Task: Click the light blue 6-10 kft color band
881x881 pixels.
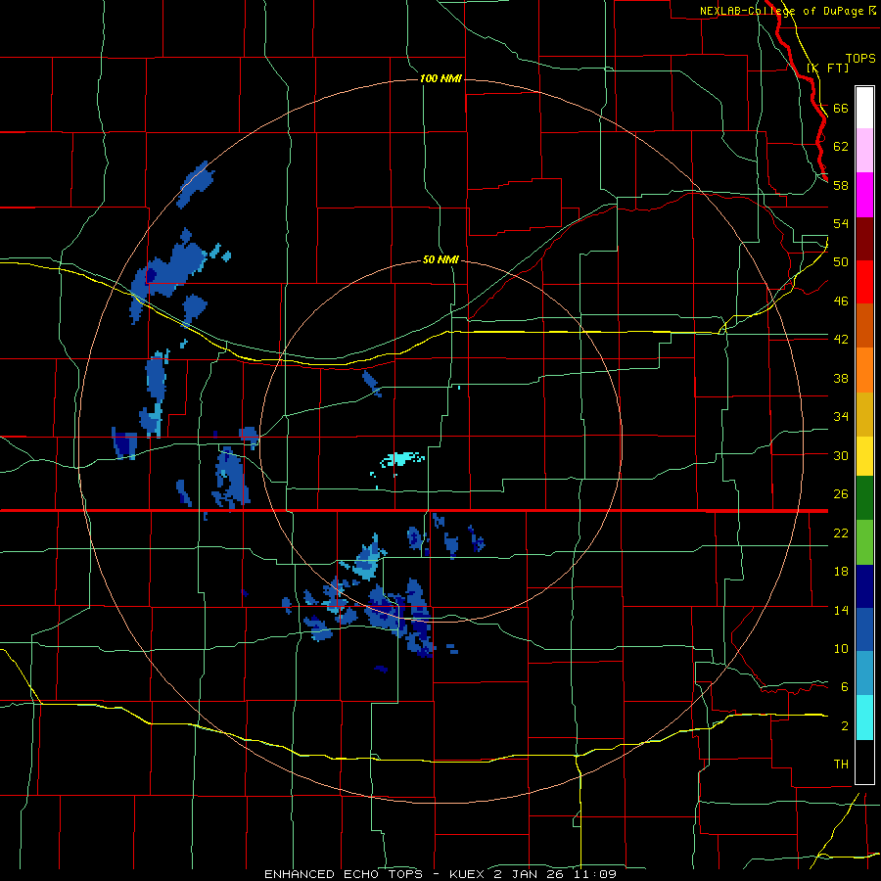Action: coord(864,673)
